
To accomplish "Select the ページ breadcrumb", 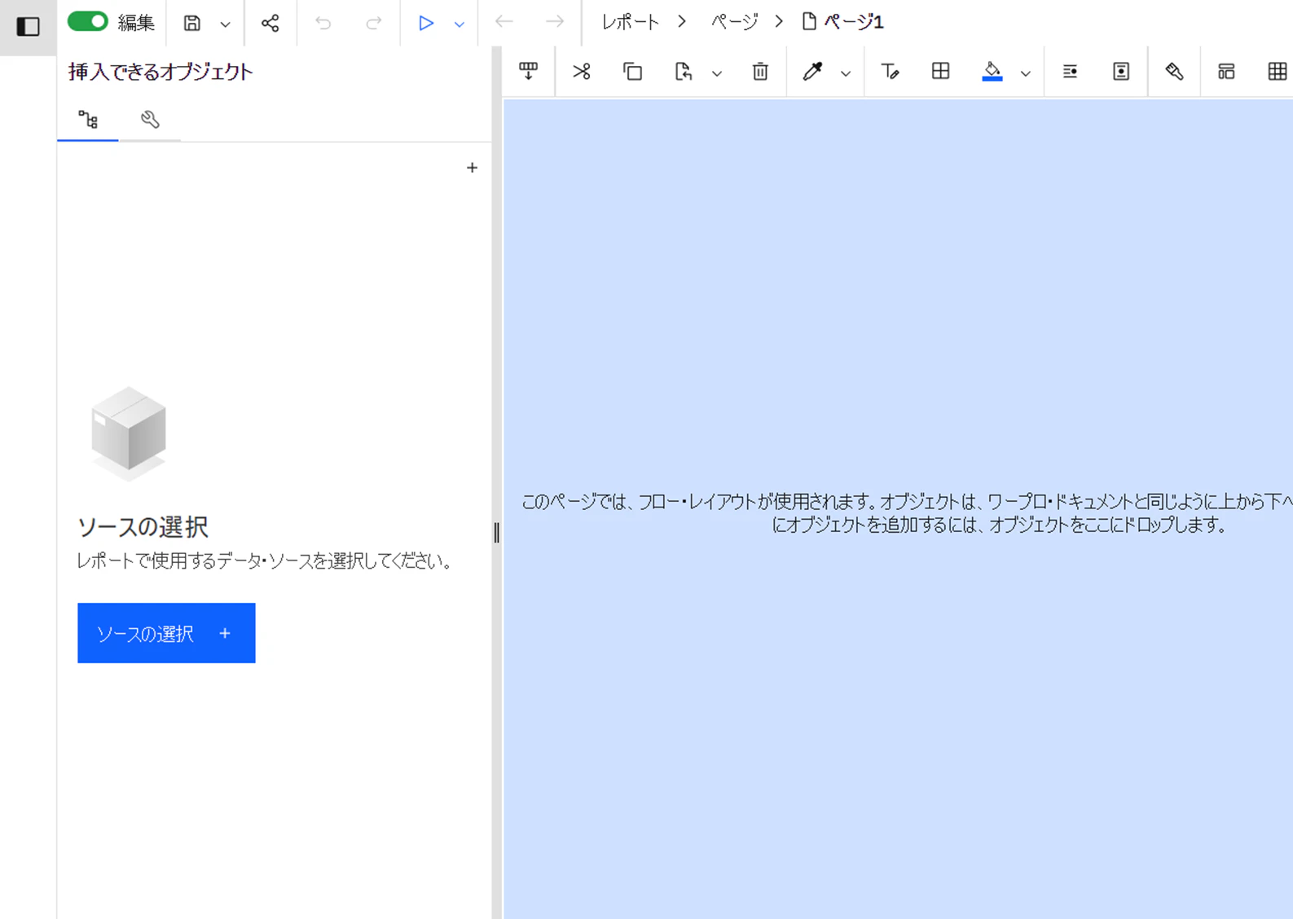I will click(x=734, y=22).
